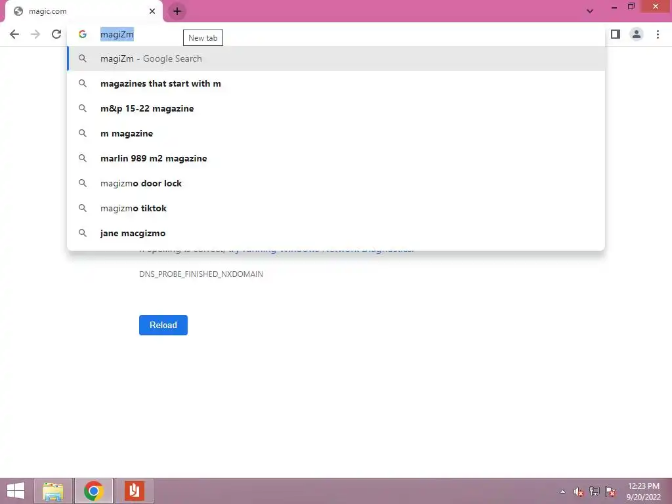Open the user profile avatar menu
This screenshot has width=672, height=504.
click(637, 34)
